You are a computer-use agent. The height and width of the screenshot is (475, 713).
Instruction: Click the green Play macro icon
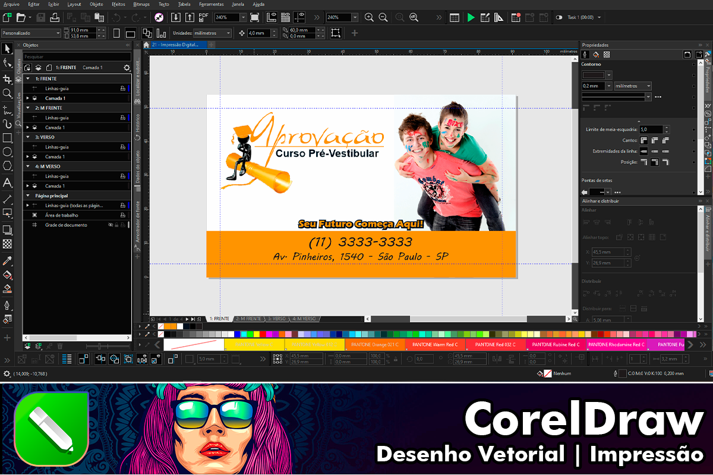471,18
